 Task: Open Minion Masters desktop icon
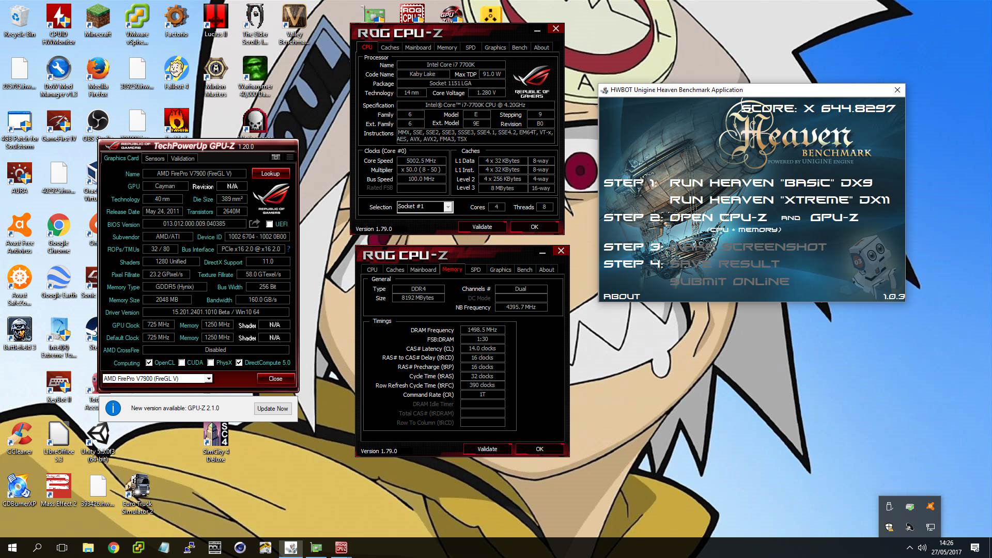coord(215,76)
